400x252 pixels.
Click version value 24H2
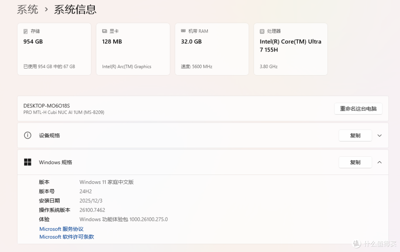point(86,192)
